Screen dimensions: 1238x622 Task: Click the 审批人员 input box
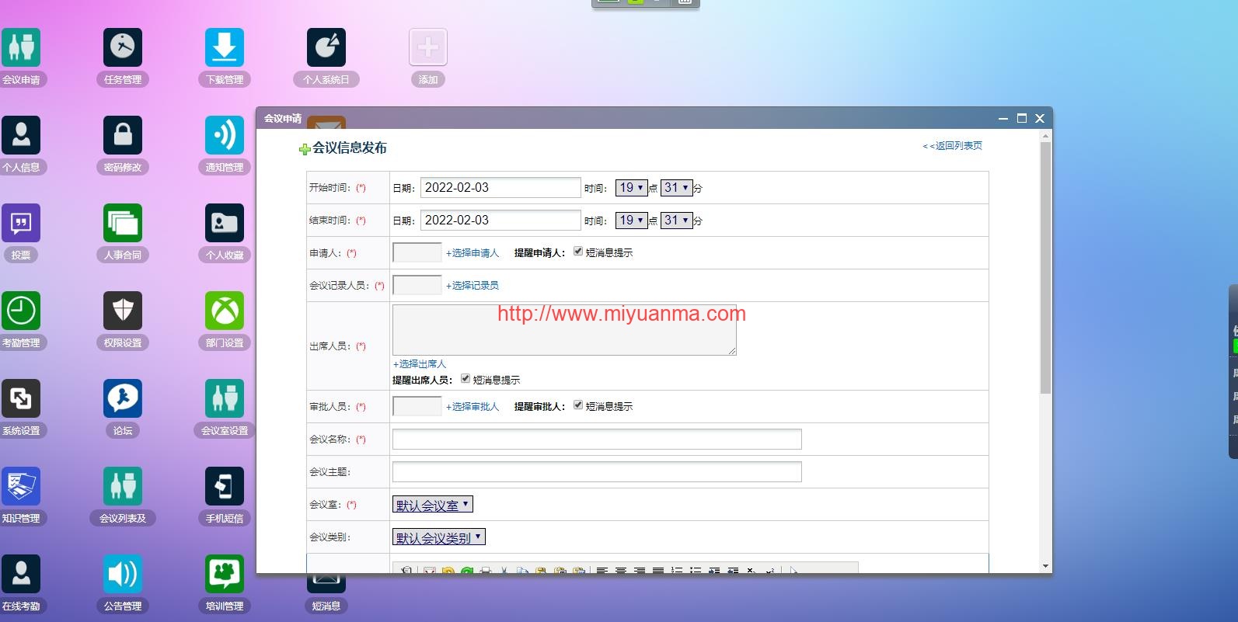pos(417,406)
